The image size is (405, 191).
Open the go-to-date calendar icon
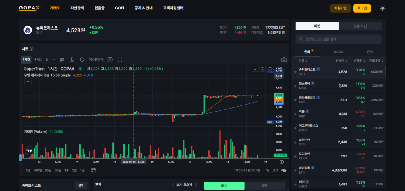tap(93, 170)
